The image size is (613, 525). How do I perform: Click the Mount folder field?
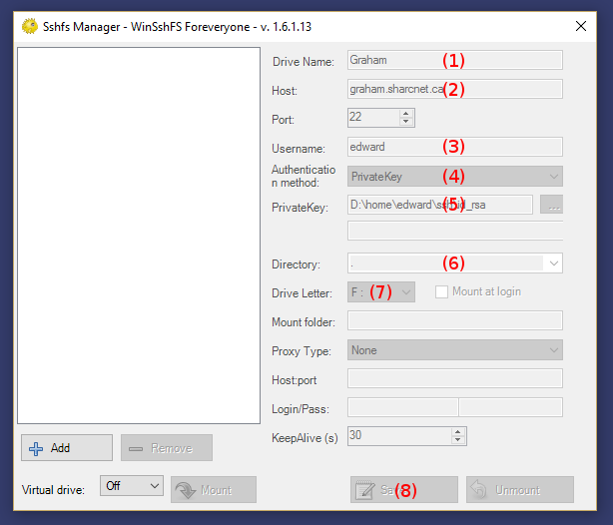point(454,321)
